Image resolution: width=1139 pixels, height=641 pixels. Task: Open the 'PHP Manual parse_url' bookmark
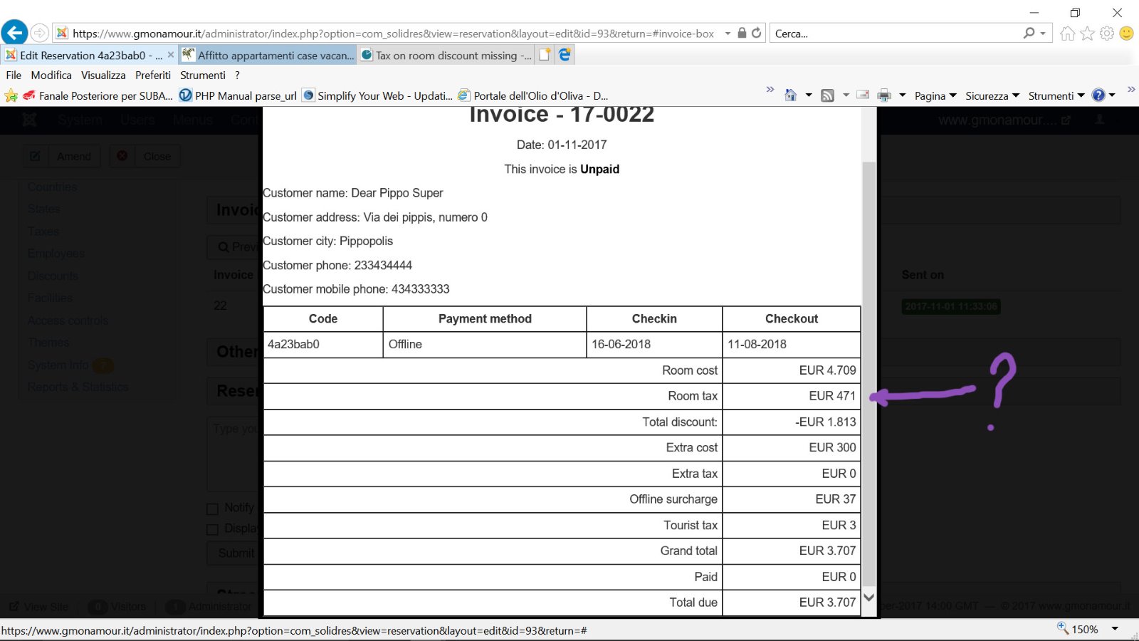238,95
